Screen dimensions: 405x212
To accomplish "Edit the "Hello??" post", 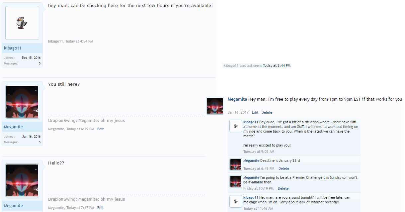I will 100,208.
